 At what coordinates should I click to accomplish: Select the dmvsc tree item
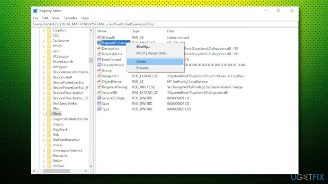tap(57, 145)
